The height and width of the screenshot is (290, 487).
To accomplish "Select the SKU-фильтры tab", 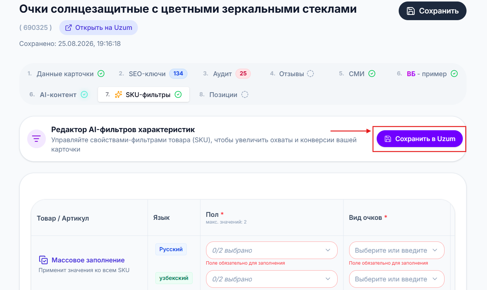I will tap(143, 95).
